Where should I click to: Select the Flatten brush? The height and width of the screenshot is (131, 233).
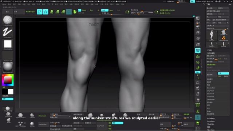[32, 116]
